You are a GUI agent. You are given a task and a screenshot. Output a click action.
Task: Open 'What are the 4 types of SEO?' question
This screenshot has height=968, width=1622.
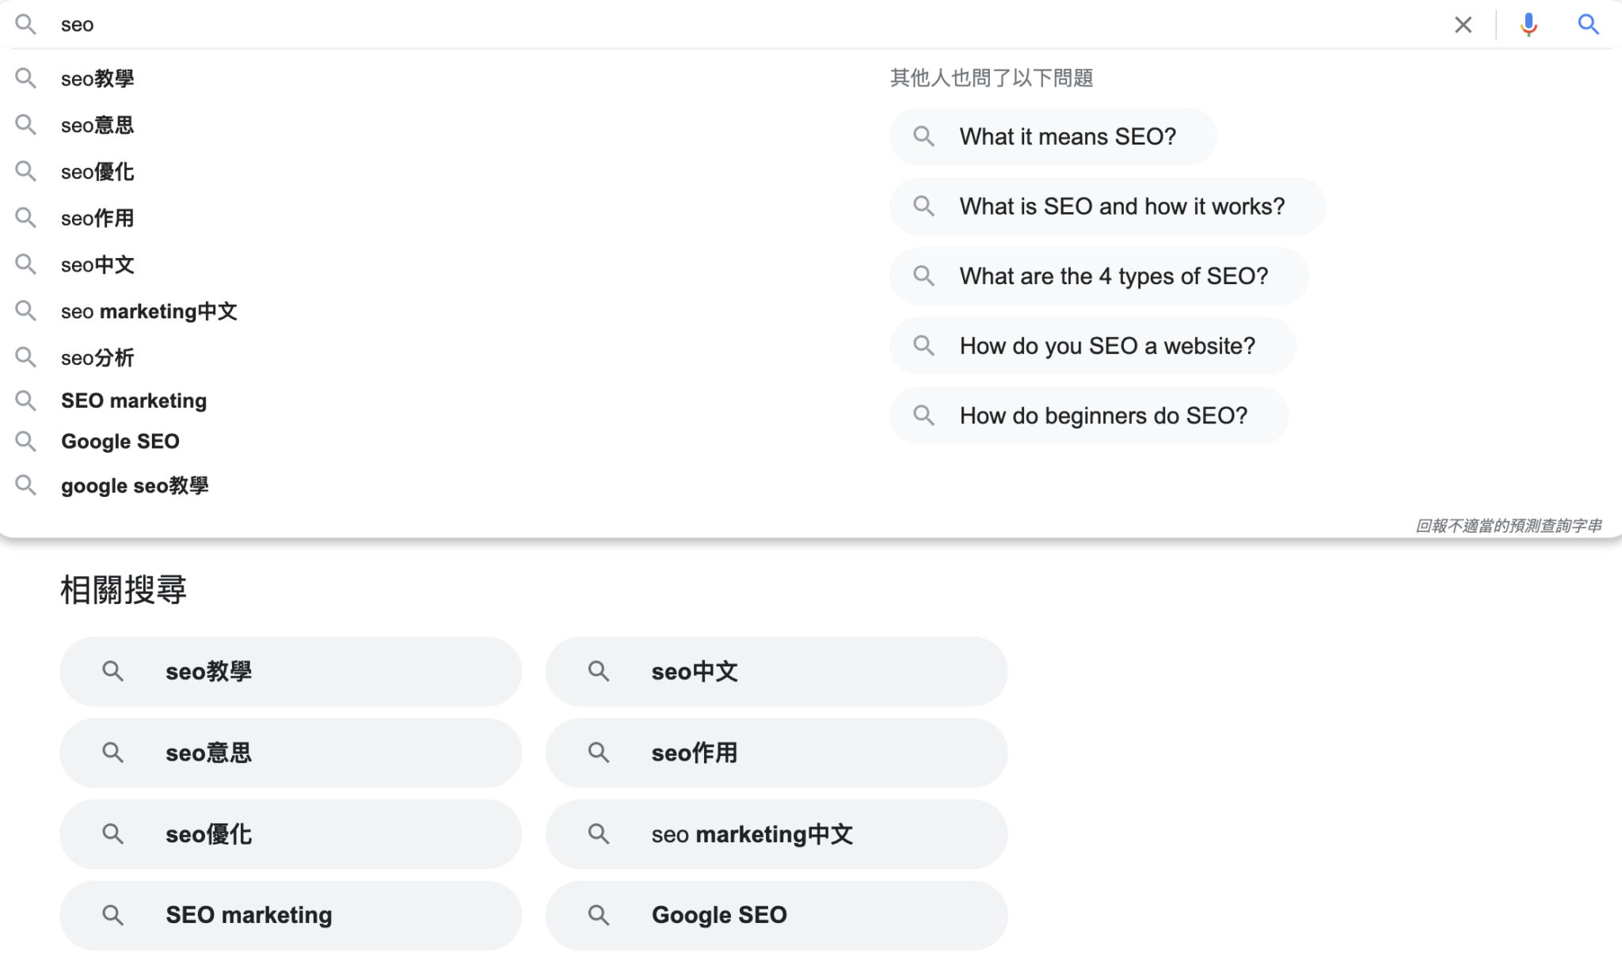[1114, 276]
